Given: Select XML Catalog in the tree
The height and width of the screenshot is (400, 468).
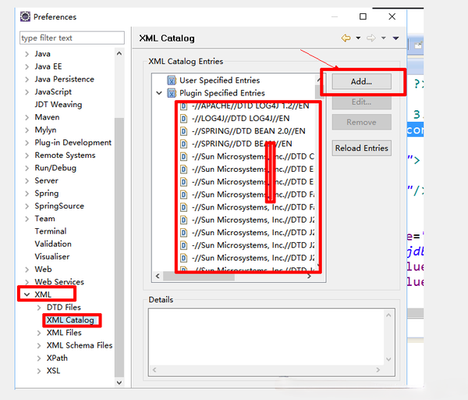Looking at the screenshot, I should click(x=70, y=320).
